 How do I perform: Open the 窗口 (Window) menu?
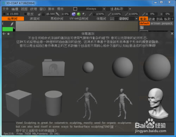42,9
